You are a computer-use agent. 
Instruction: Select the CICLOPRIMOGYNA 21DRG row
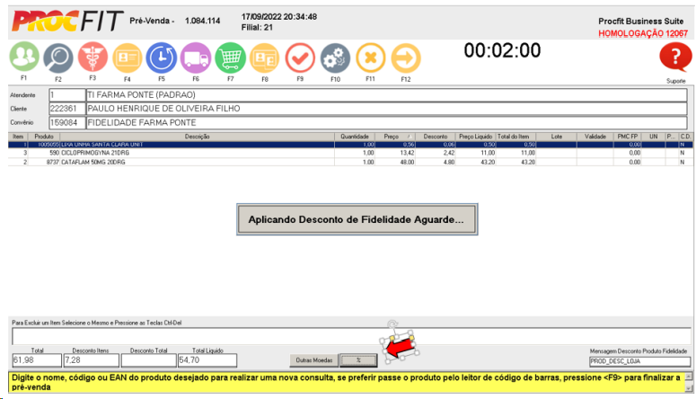click(x=350, y=153)
